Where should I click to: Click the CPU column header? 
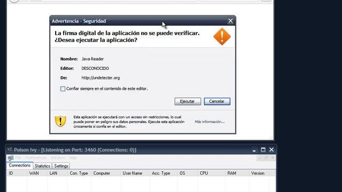click(x=211, y=173)
